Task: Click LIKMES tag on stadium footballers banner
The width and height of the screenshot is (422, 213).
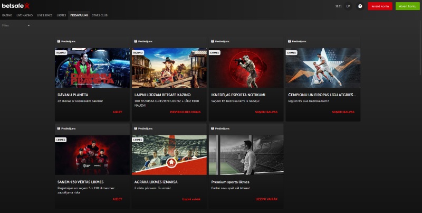Action: 138,140
